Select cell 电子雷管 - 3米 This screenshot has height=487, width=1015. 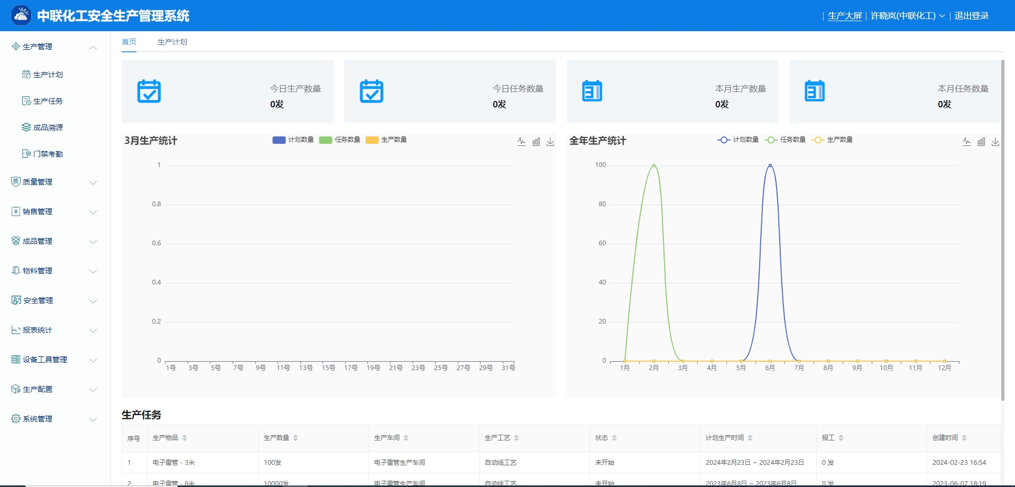[x=174, y=463]
